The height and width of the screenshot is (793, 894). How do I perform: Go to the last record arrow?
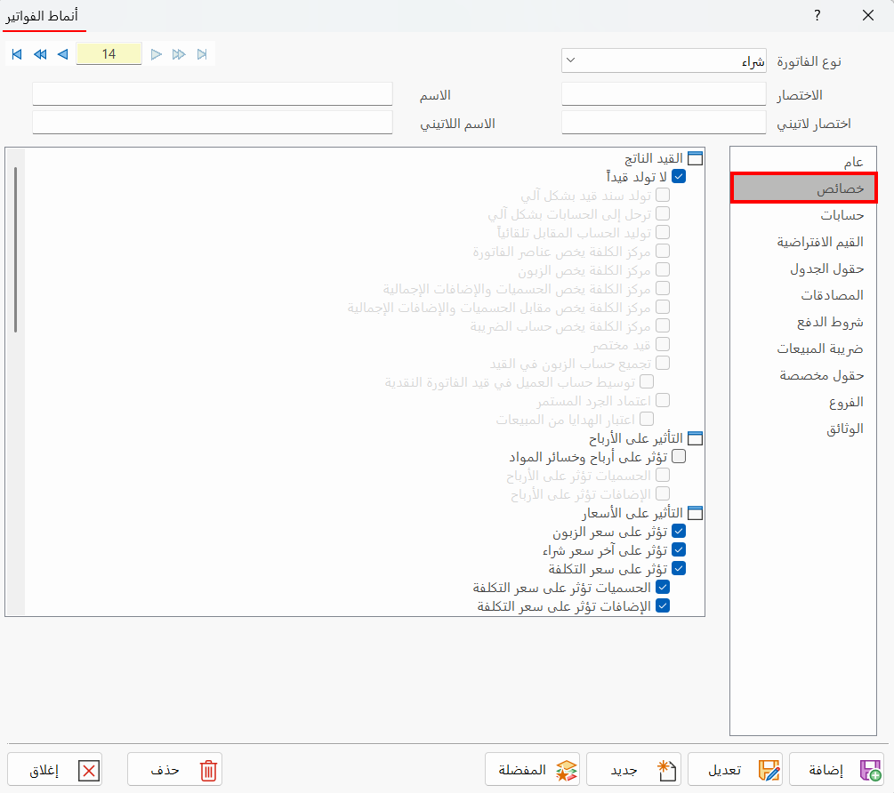[x=202, y=54]
